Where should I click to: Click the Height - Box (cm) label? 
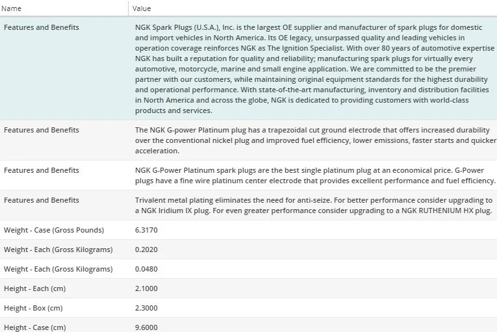tap(33, 308)
